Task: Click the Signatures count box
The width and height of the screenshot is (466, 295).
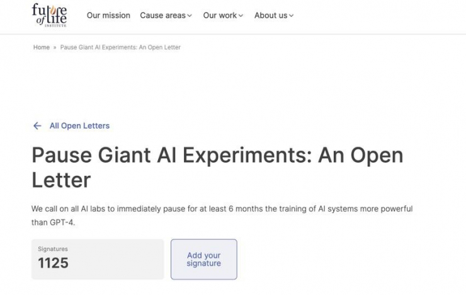Action: [x=98, y=259]
